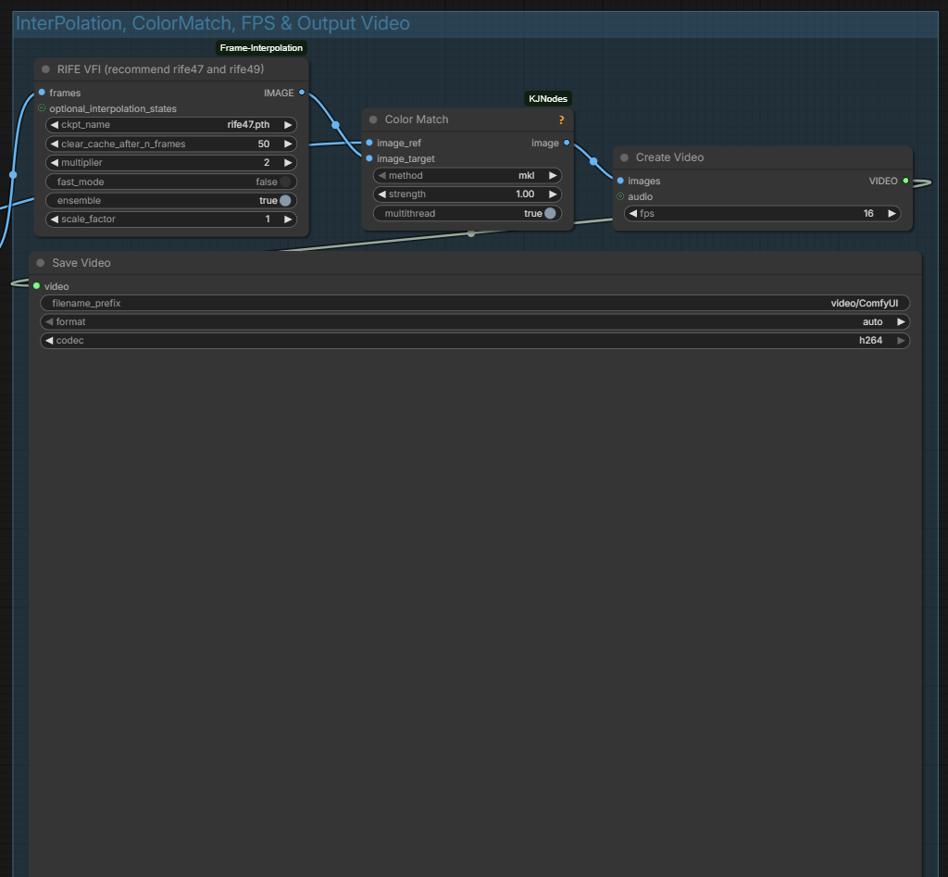Screen dimensions: 948x877
Task: Open Color Match help question mark
Action: pyautogui.click(x=561, y=119)
